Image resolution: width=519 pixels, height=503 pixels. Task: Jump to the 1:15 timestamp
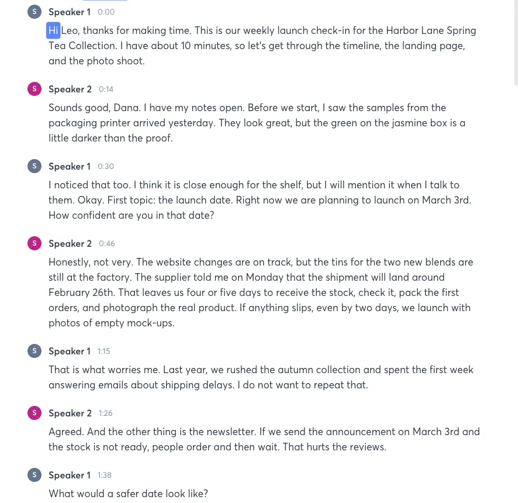(x=103, y=351)
